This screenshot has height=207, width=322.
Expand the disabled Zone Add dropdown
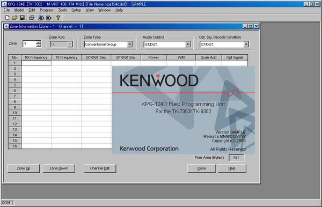(70, 45)
